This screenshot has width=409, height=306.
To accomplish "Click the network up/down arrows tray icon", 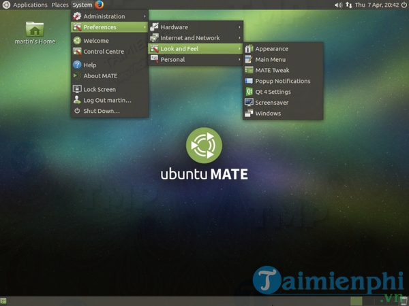I will click(x=349, y=5).
